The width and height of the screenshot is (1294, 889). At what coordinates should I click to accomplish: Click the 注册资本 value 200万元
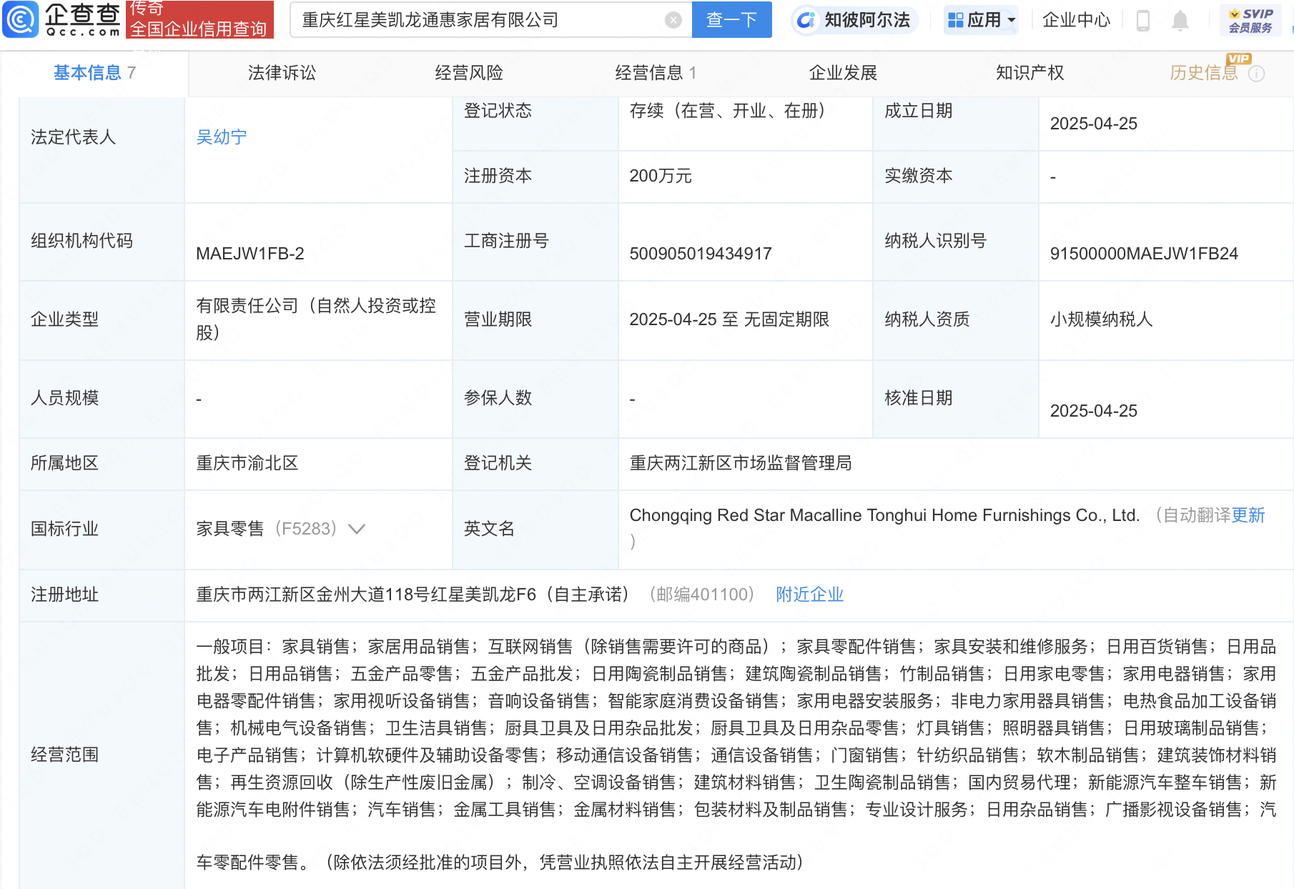[x=661, y=176]
